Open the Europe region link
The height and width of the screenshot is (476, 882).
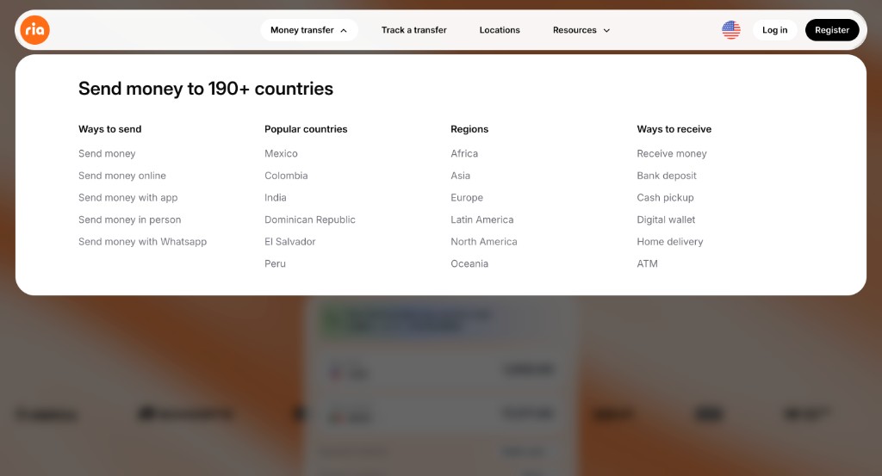pyautogui.click(x=467, y=197)
